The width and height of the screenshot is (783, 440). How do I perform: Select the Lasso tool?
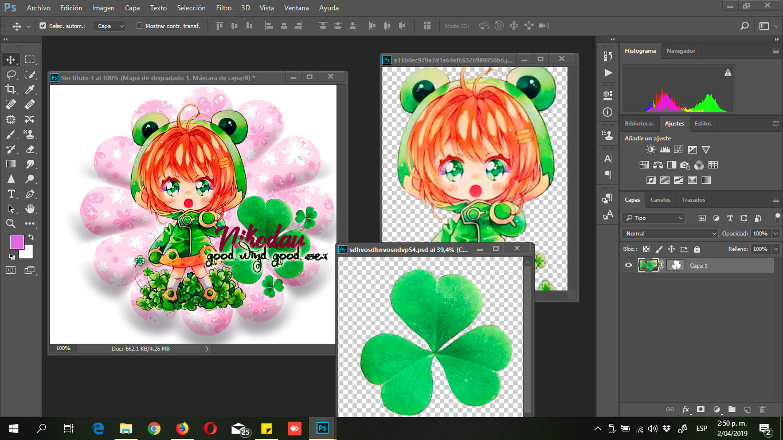pos(11,74)
